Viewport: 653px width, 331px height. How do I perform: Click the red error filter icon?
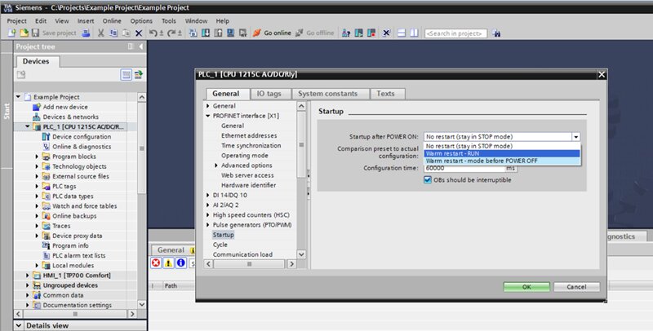pyautogui.click(x=156, y=263)
